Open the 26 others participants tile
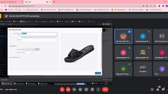 [x=143, y=69]
